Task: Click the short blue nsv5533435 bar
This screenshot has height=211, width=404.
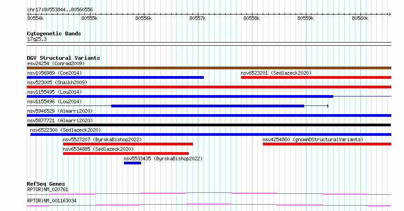Action: pos(133,163)
